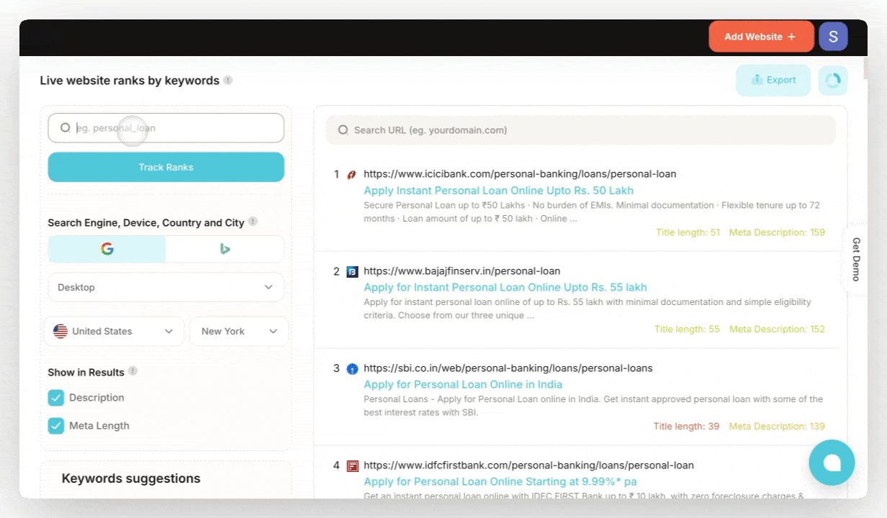The image size is (887, 518).
Task: Open the chat support bubble
Action: [832, 463]
